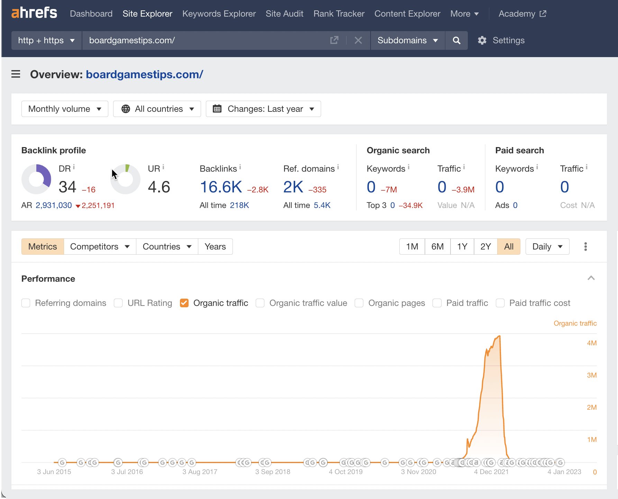The width and height of the screenshot is (618, 499).
Task: Open the Subdomains dropdown
Action: point(408,40)
